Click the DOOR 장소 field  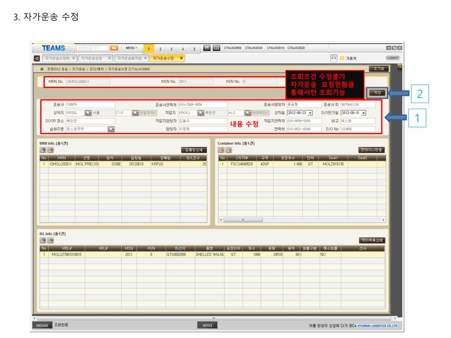[90, 121]
